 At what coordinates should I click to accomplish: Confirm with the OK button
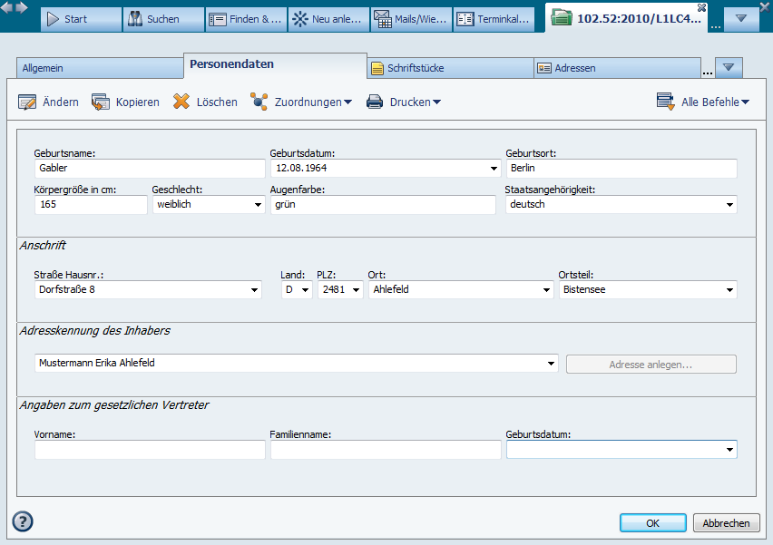[652, 523]
